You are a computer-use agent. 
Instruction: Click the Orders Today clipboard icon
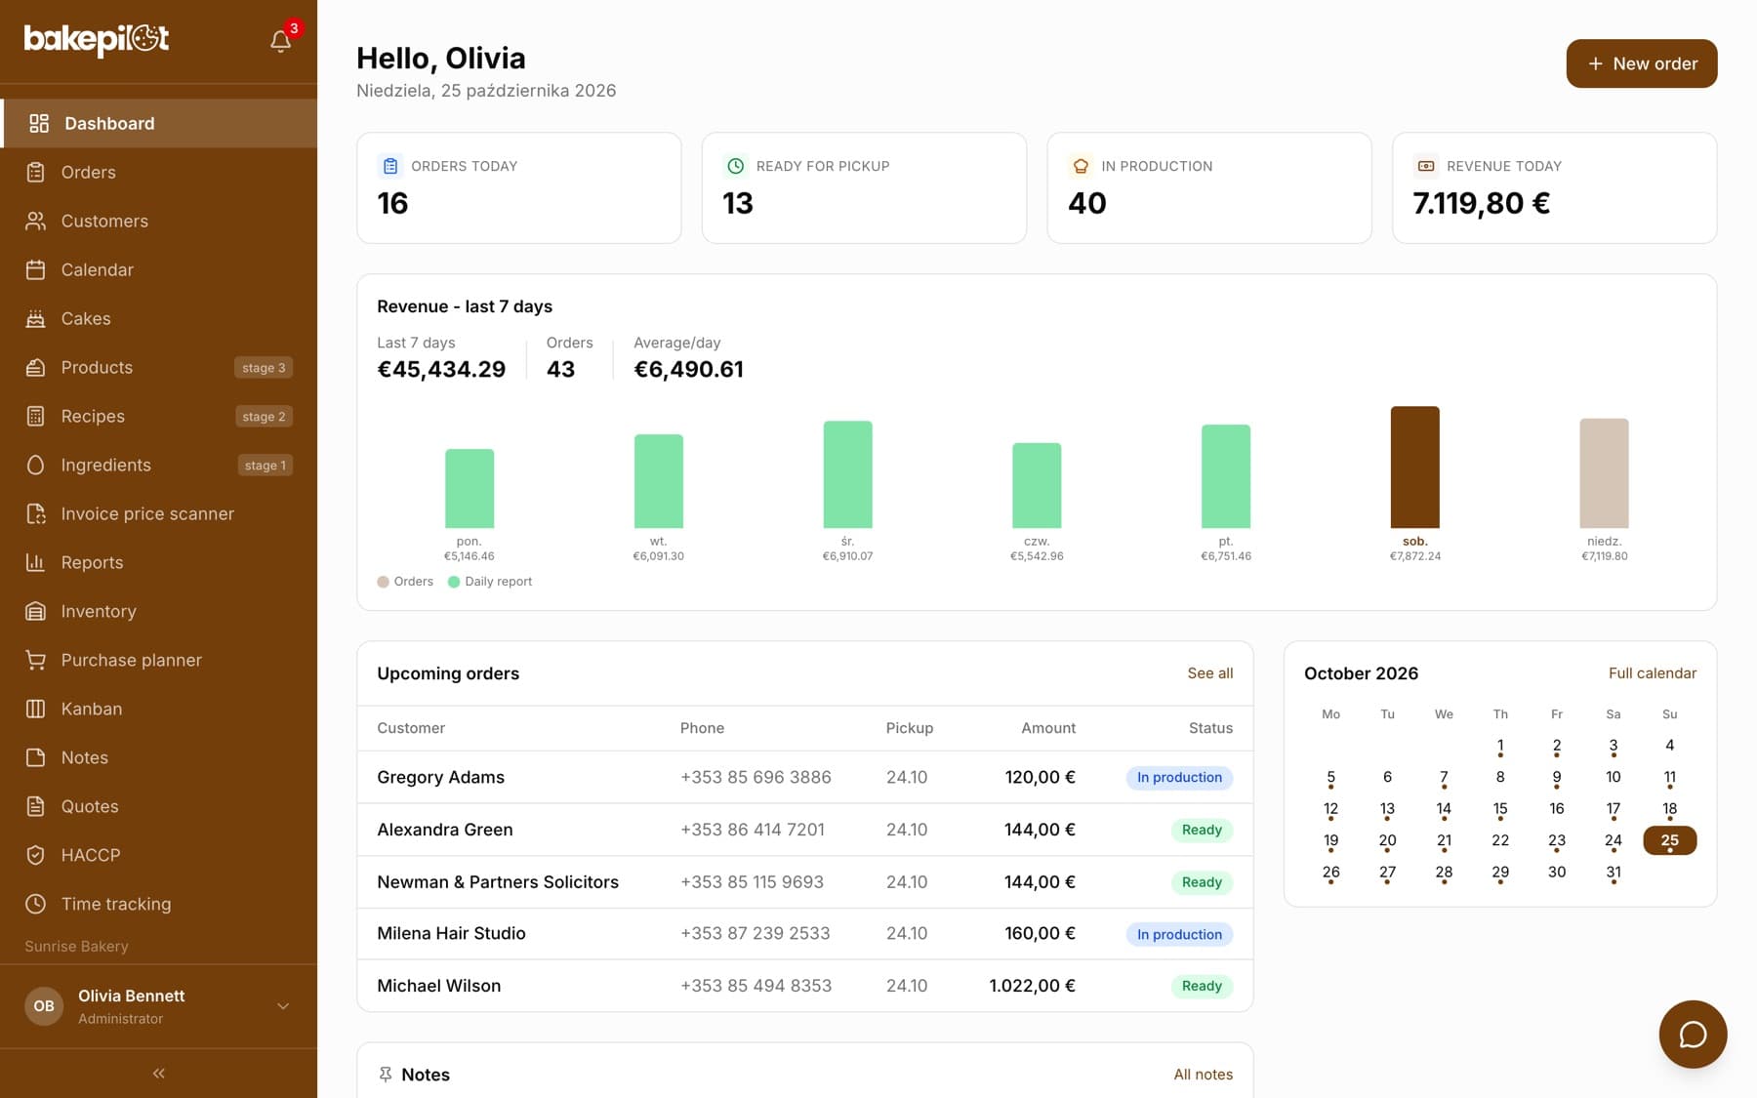tap(390, 166)
